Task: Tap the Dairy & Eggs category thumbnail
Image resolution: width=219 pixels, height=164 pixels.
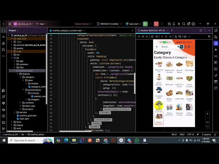Action: coord(189,64)
